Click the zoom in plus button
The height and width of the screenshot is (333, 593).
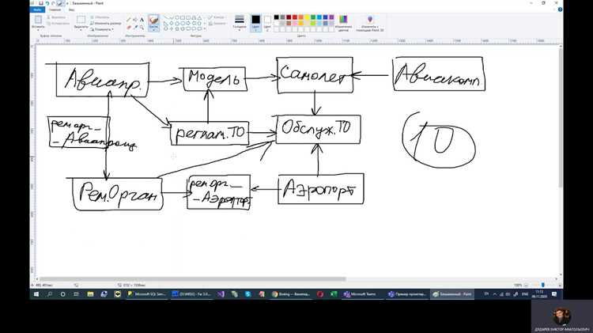(560, 285)
